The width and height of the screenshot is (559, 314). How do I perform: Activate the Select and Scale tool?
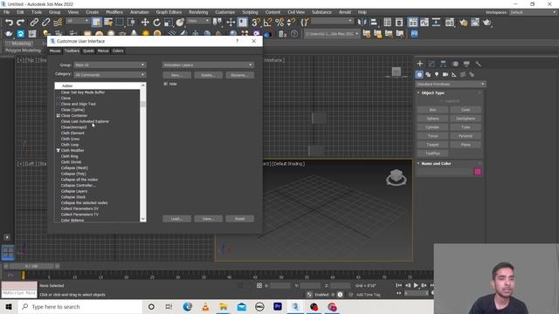click(169, 23)
